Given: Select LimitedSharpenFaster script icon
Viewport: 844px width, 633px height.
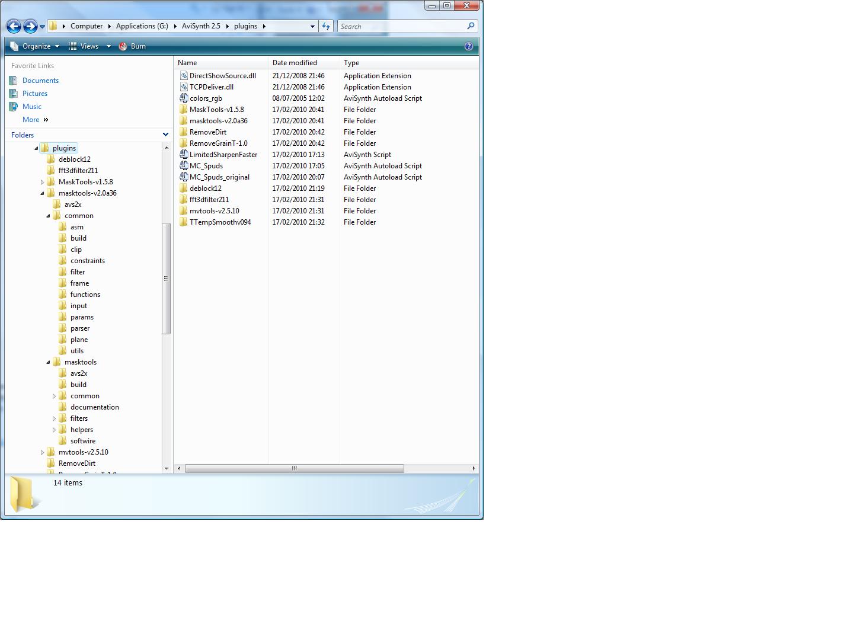Looking at the screenshot, I should click(184, 155).
